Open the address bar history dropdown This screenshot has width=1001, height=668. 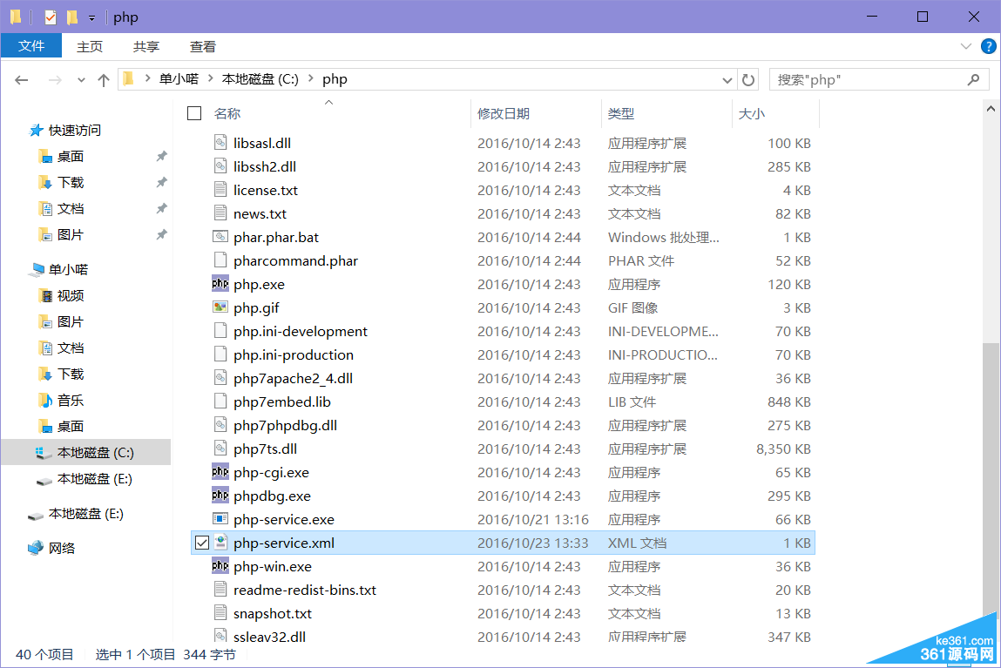[727, 79]
